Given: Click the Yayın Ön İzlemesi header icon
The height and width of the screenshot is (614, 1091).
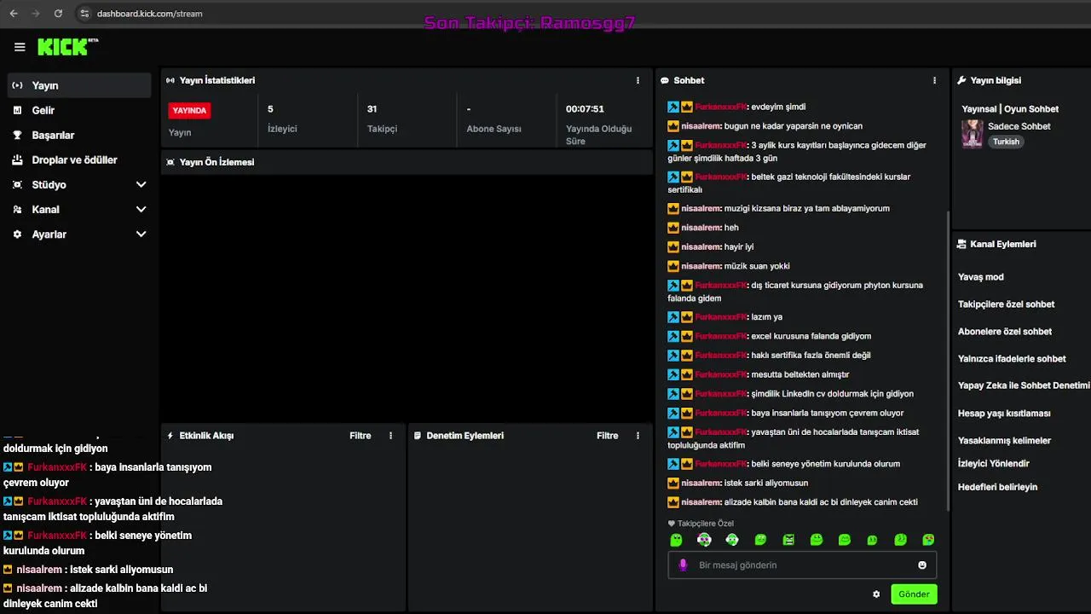Looking at the screenshot, I should [170, 162].
